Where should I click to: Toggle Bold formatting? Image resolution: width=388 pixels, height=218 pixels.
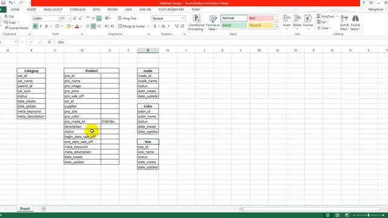(x=35, y=26)
